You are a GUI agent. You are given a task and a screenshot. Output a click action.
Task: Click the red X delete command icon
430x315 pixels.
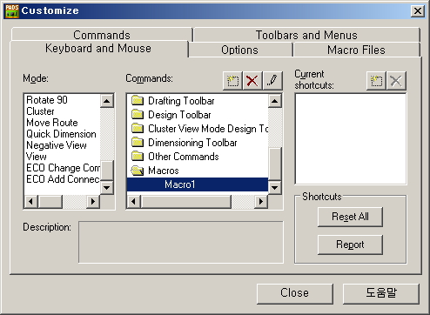pos(252,81)
